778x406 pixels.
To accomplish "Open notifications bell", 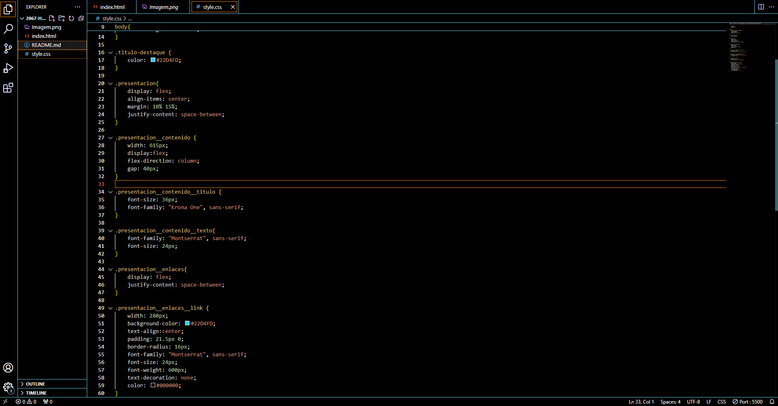I will coord(771,402).
